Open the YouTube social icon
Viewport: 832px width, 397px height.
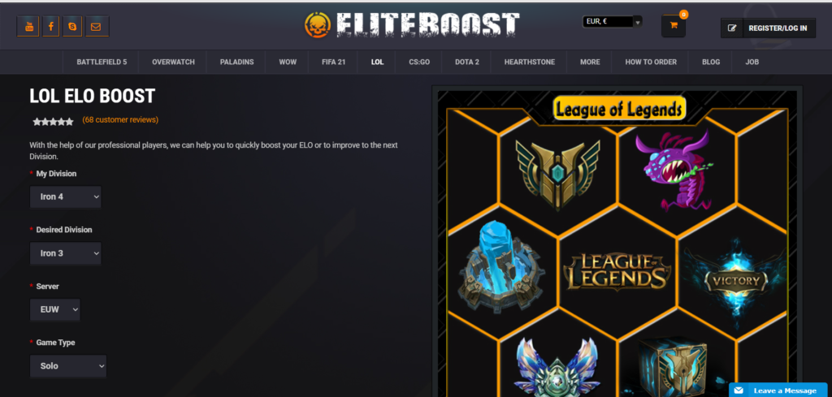pyautogui.click(x=28, y=27)
